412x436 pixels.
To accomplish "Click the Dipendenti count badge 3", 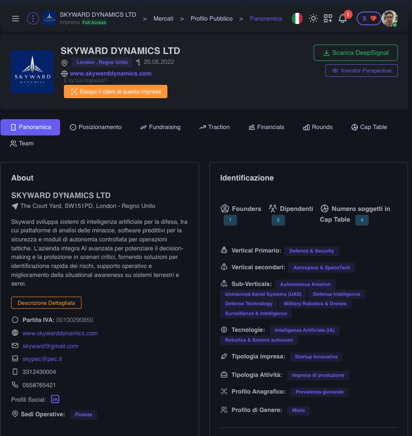I will tap(278, 220).
